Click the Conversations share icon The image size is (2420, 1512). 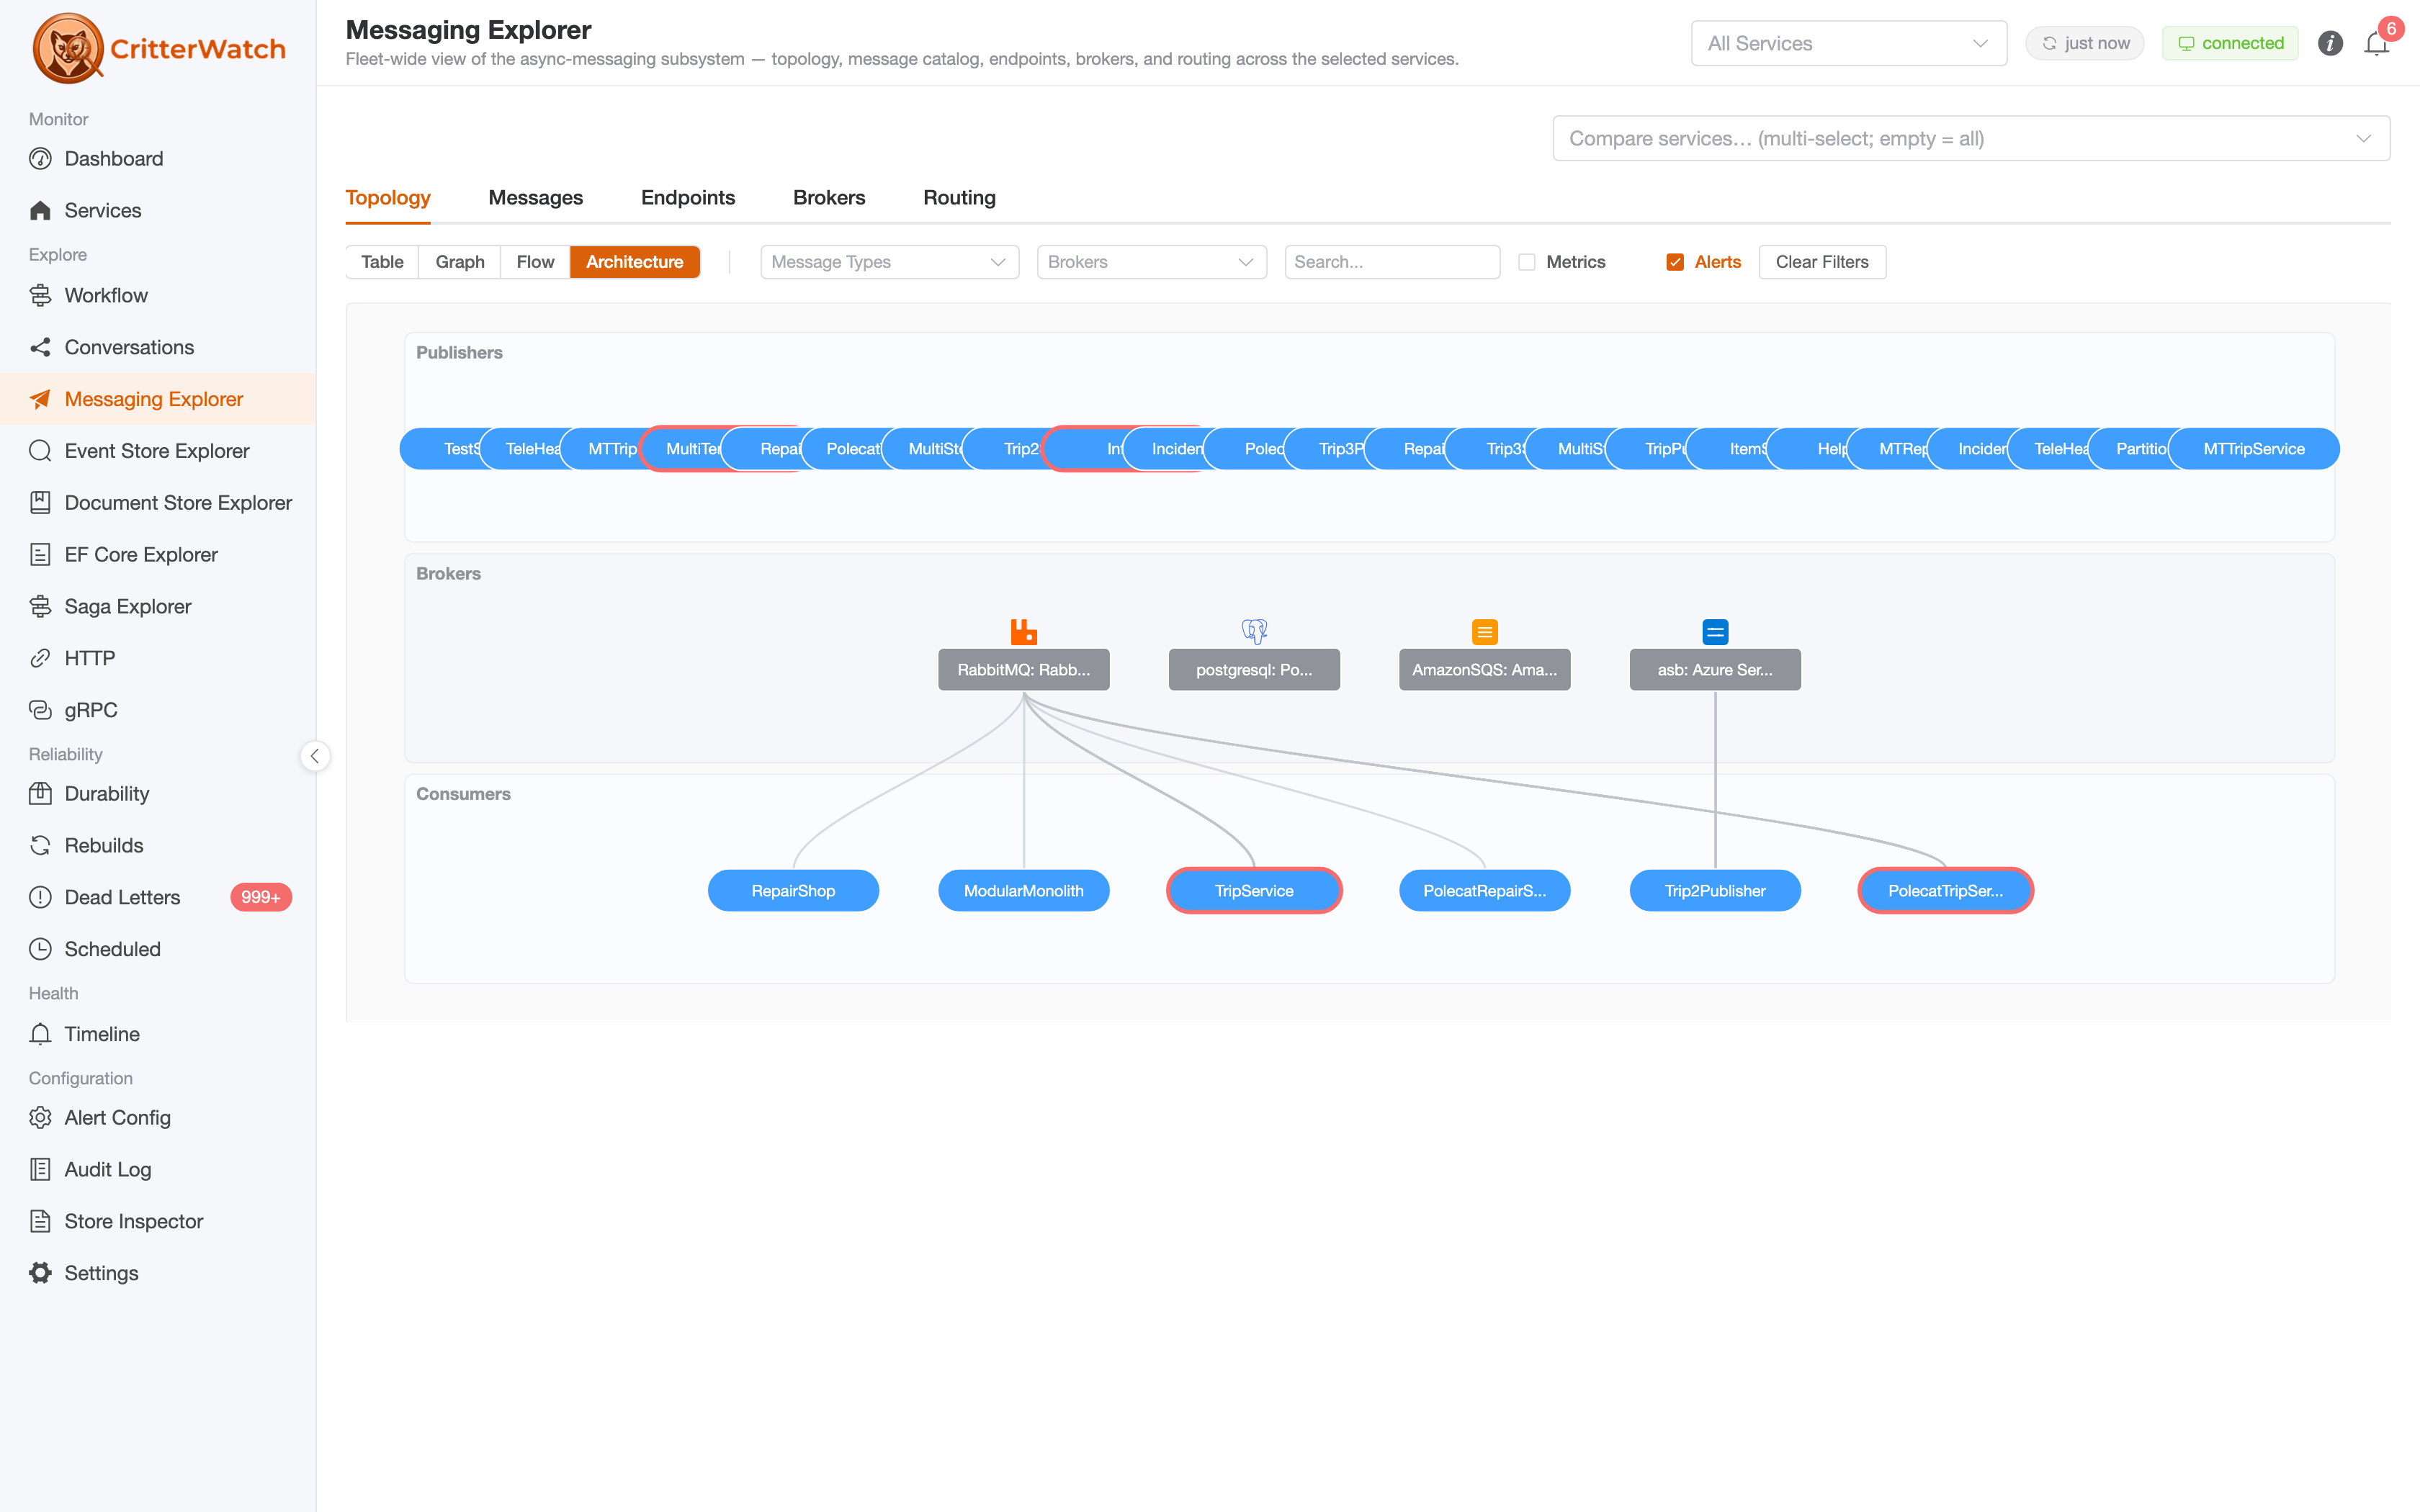(x=40, y=348)
